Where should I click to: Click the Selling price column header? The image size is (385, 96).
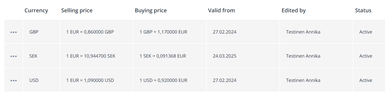tap(77, 10)
